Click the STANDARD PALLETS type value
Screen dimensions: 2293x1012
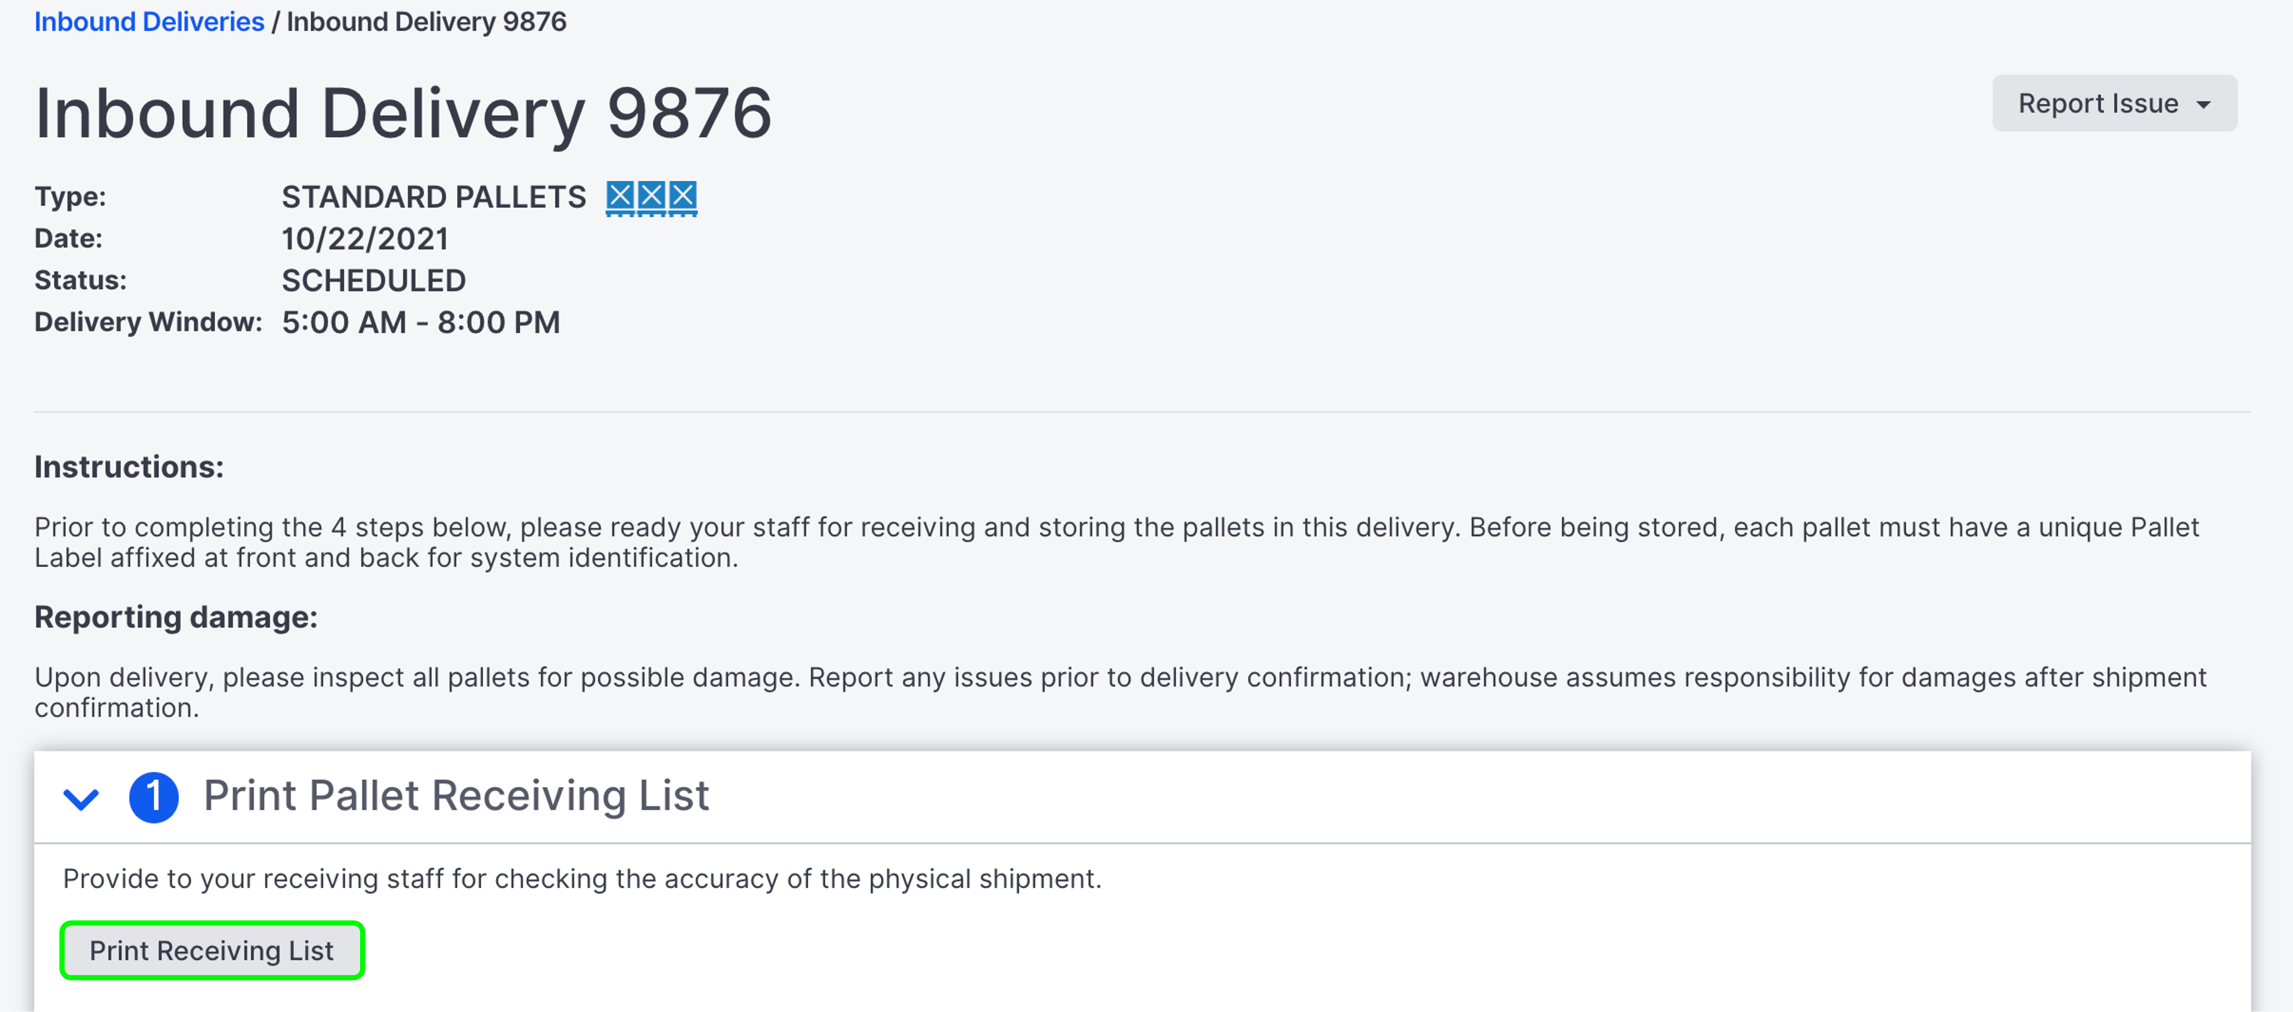pyautogui.click(x=434, y=196)
